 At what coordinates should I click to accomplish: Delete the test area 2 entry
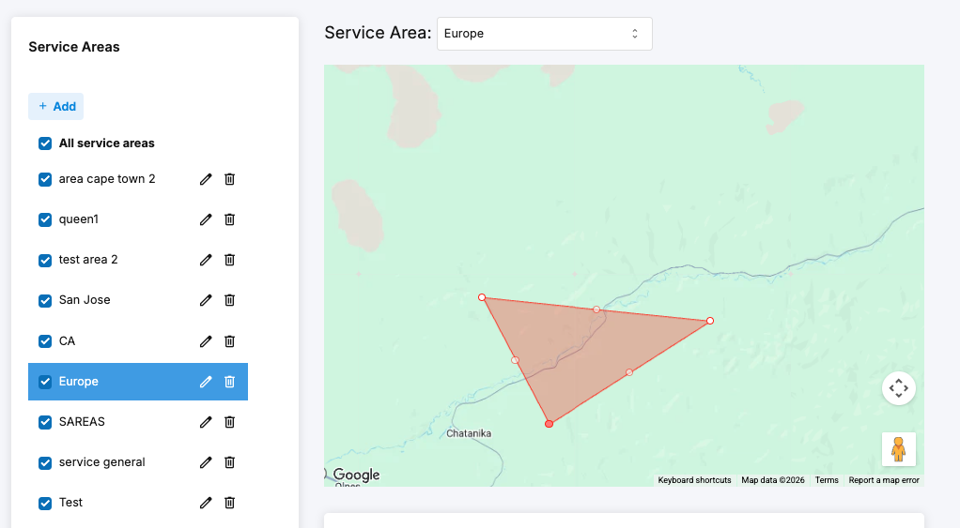(x=229, y=260)
